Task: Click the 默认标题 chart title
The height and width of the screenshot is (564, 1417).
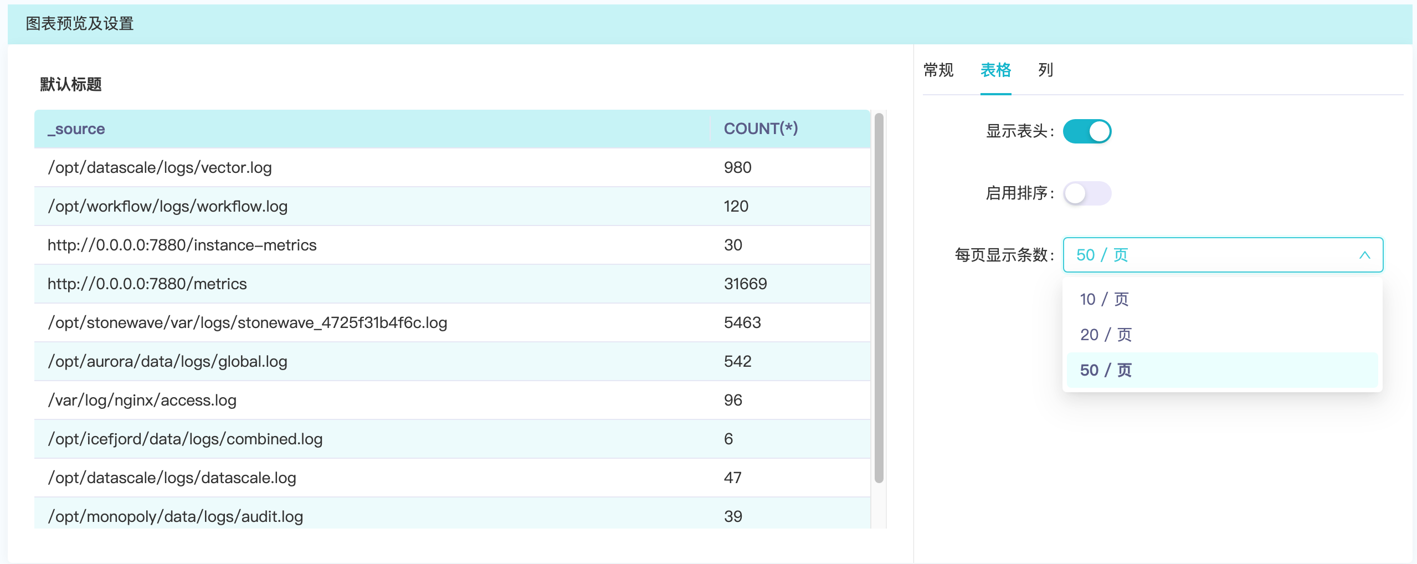Action: point(71,85)
